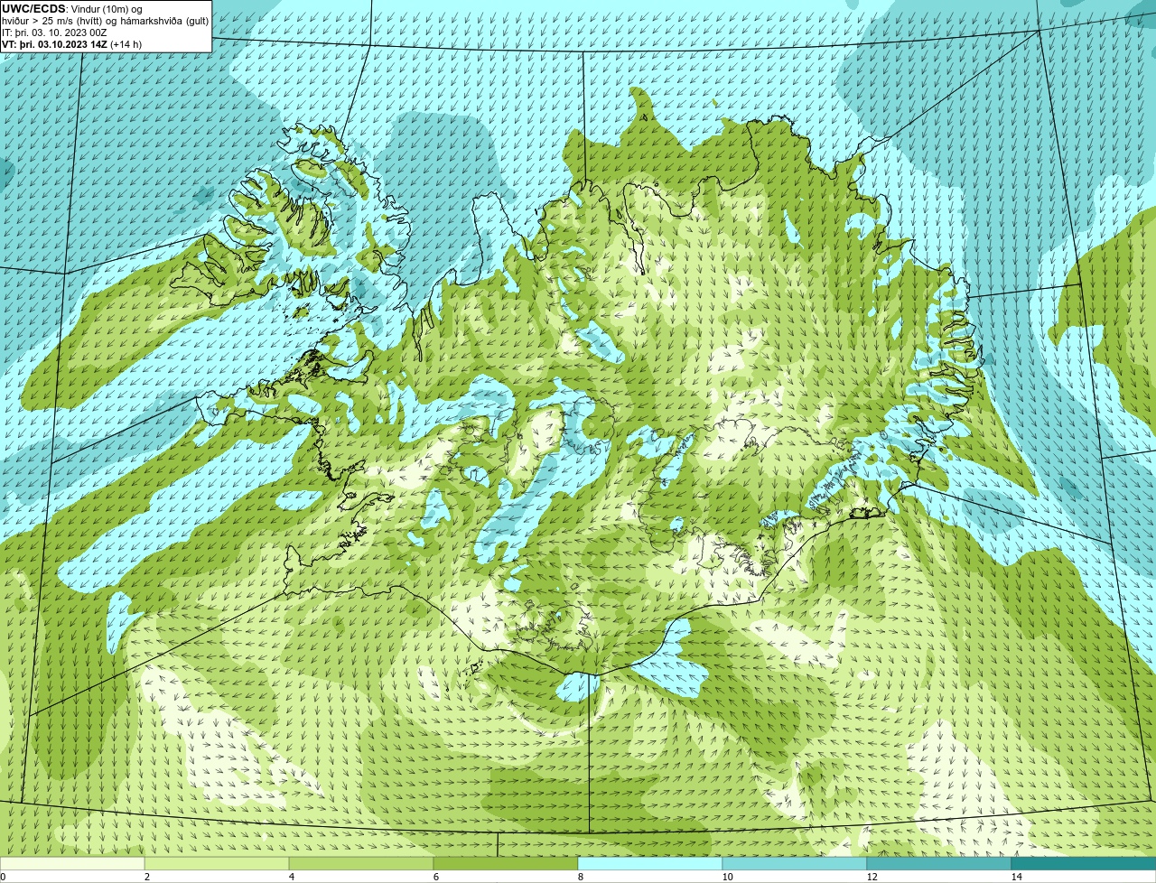Click the 'IT: þri. 03. 10. 2023 00Z' line
This screenshot has height=883, width=1156.
point(54,33)
